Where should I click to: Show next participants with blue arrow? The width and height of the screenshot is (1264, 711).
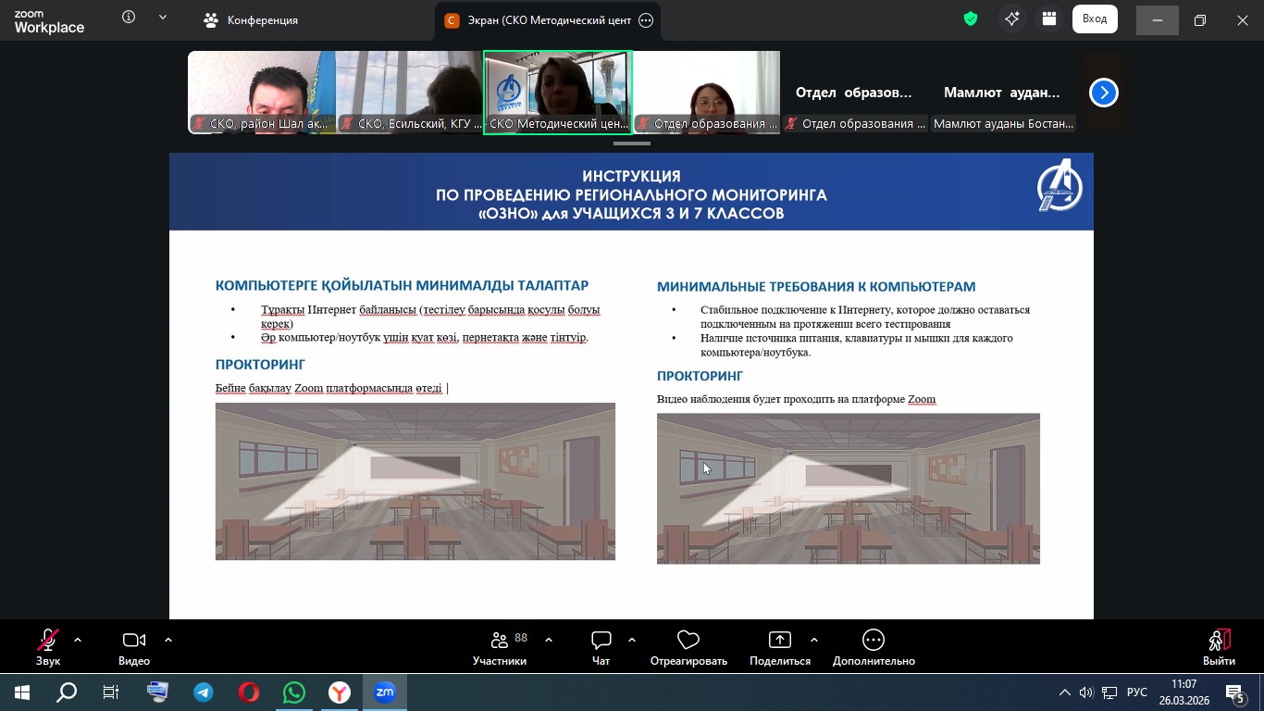click(x=1103, y=93)
